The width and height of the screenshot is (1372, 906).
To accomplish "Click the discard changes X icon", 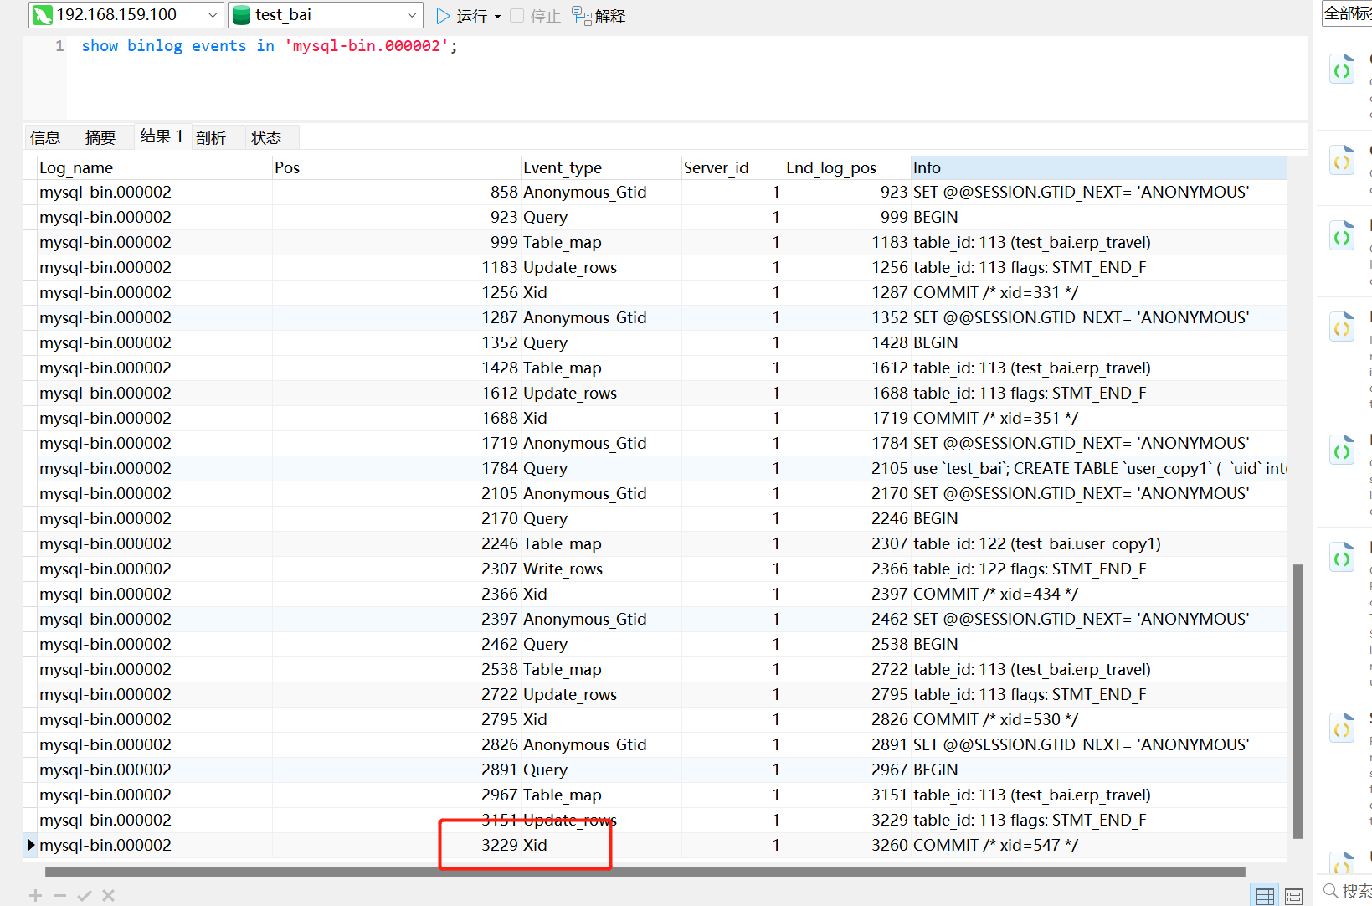I will coord(108,895).
